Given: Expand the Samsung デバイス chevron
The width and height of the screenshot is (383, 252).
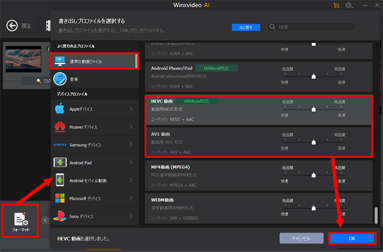Looking at the screenshot, I should [x=131, y=145].
